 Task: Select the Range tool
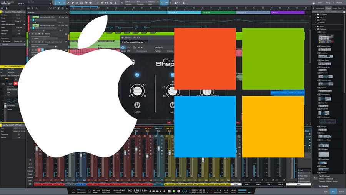coord(63,3)
